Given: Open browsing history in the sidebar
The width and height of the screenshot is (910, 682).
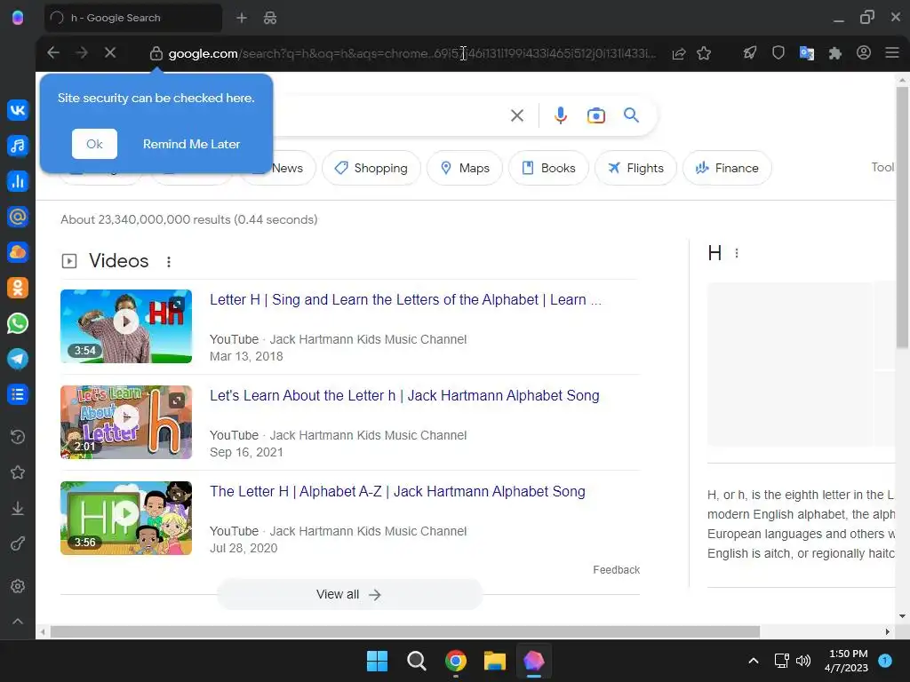Looking at the screenshot, I should (18, 437).
